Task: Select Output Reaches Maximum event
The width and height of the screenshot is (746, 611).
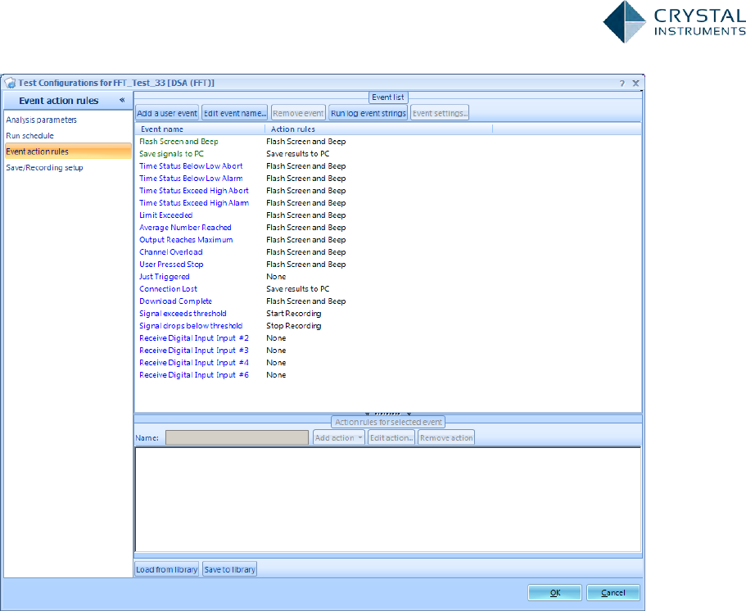Action: coord(186,240)
